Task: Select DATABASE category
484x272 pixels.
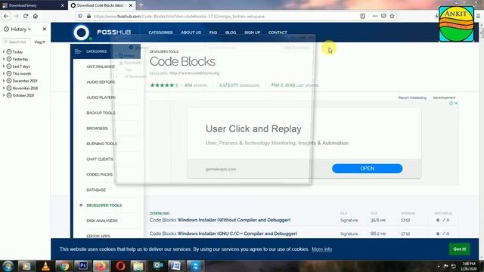Action: coord(96,190)
